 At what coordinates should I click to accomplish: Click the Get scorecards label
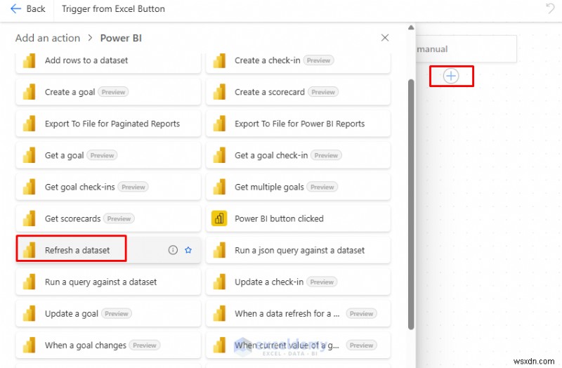coord(73,218)
